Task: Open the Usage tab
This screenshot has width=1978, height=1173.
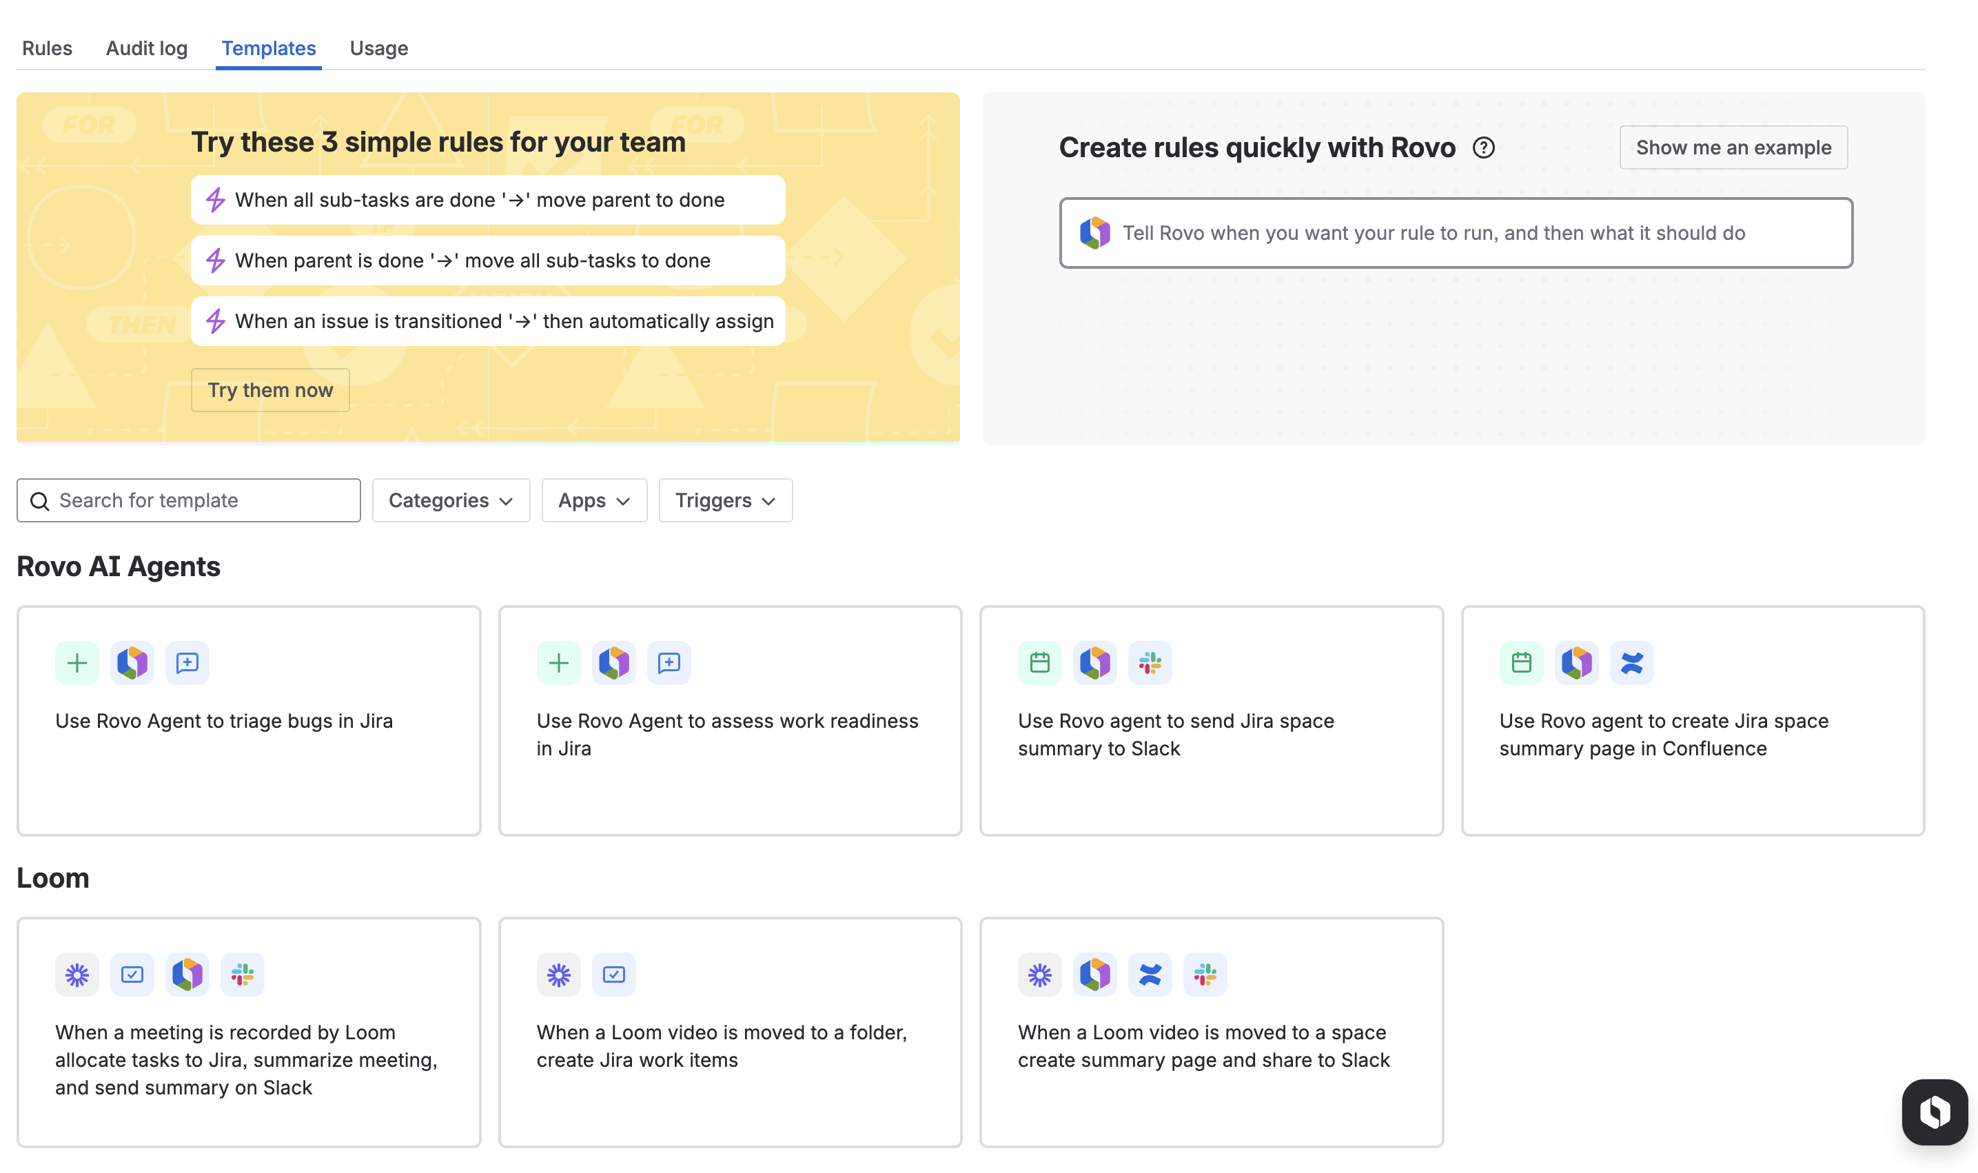Action: pyautogui.click(x=378, y=48)
